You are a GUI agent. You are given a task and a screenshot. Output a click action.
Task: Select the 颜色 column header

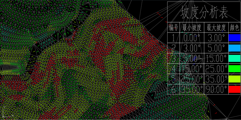click(234, 28)
